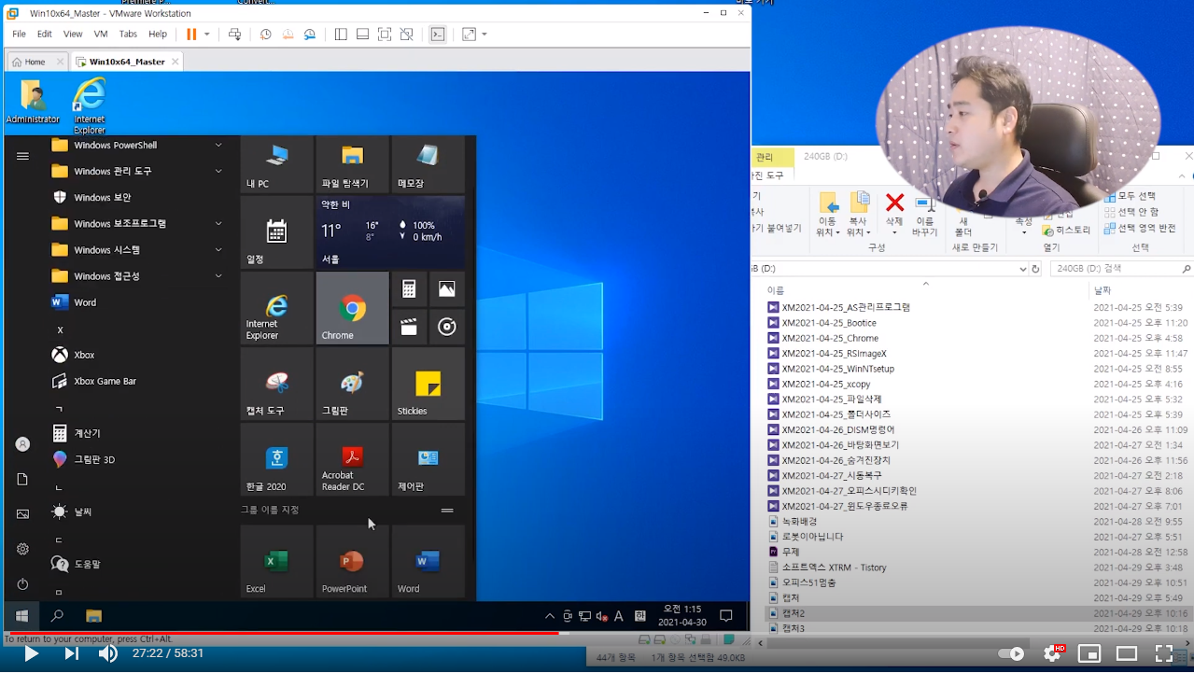1194x673 pixels.
Task: Open the Internet Explorer Start tile
Action: pyautogui.click(x=276, y=308)
